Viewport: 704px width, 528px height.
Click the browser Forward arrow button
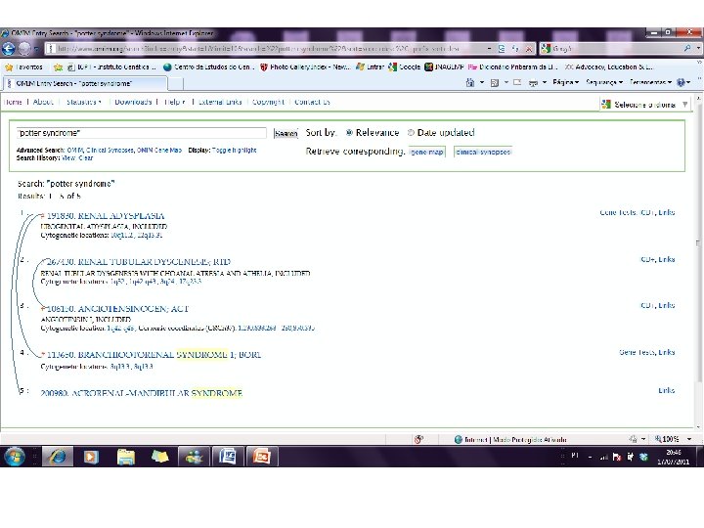[24, 49]
